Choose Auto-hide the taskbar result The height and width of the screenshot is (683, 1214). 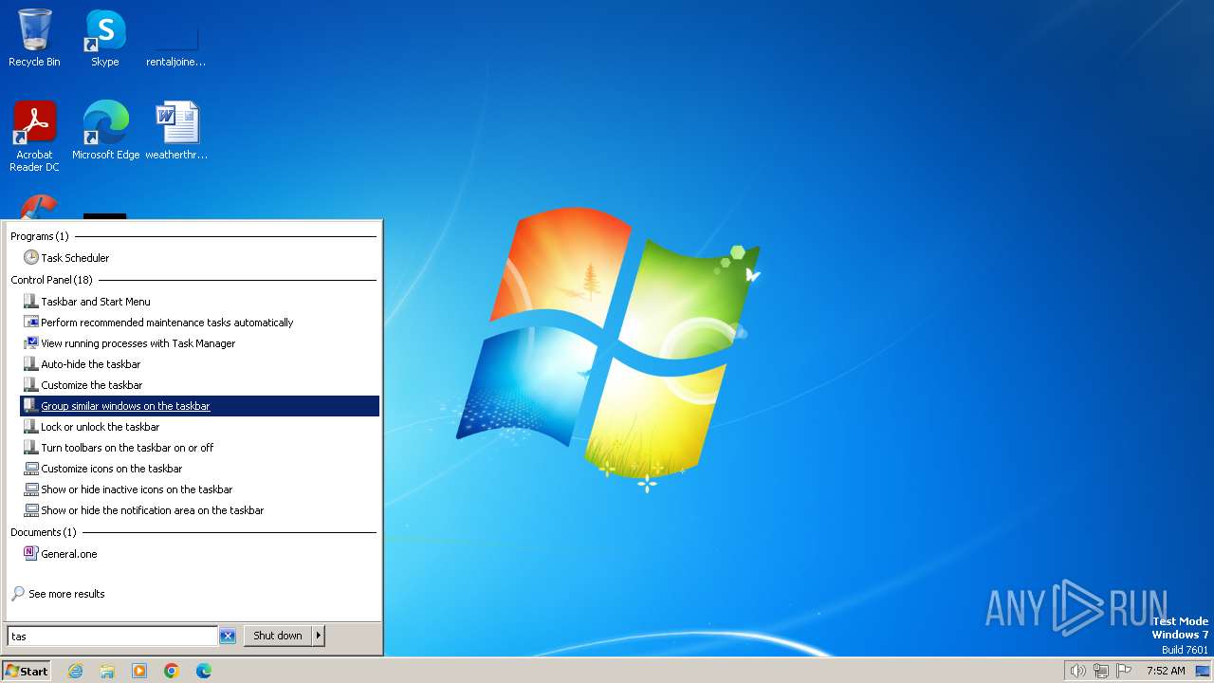tap(200, 364)
